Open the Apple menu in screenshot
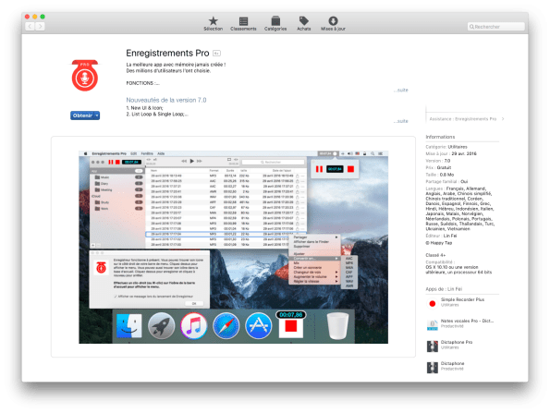 pos(85,153)
